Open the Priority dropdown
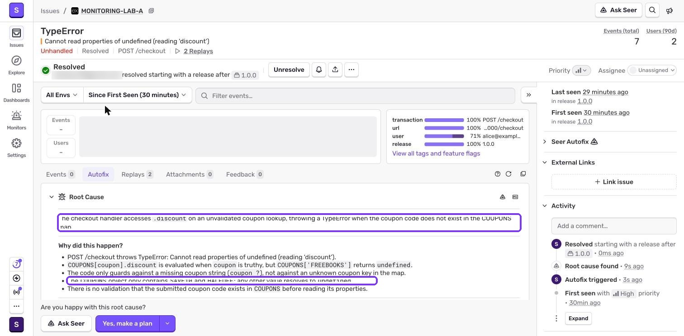This screenshot has height=336, width=684. pyautogui.click(x=581, y=70)
